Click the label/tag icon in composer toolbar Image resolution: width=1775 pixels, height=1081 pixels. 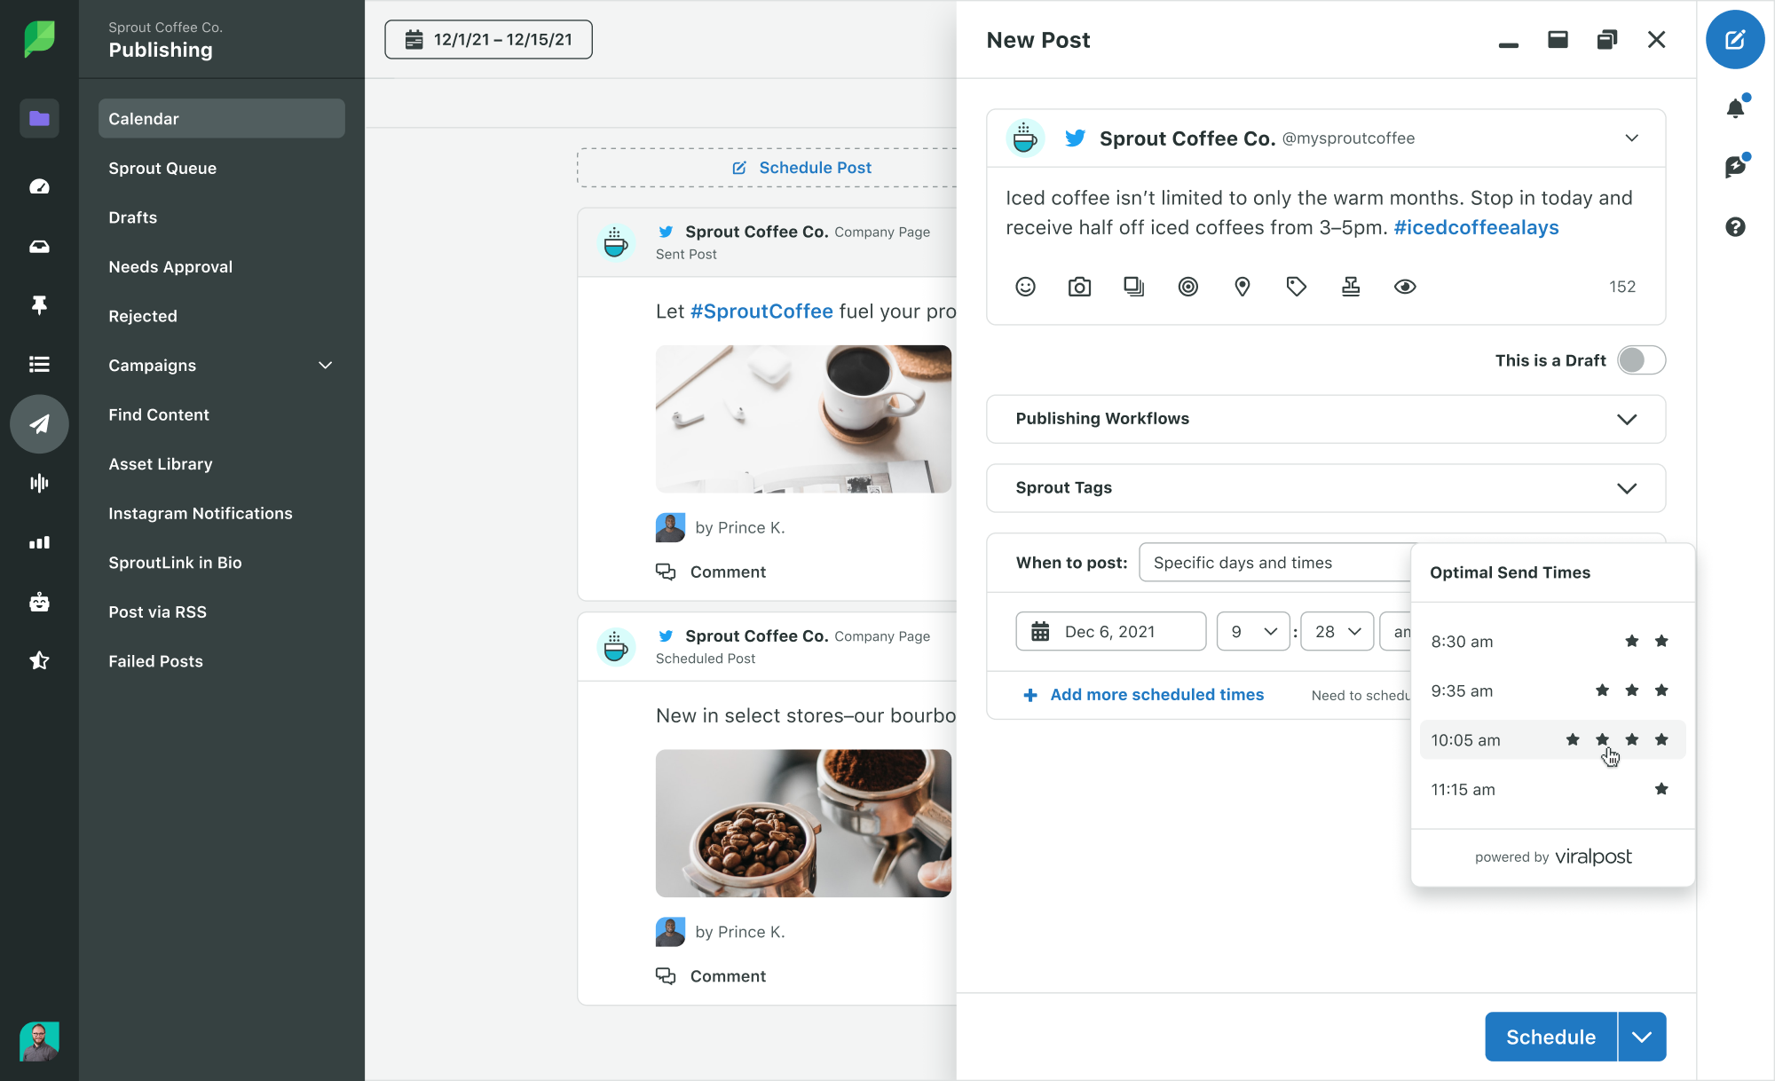[x=1297, y=287]
